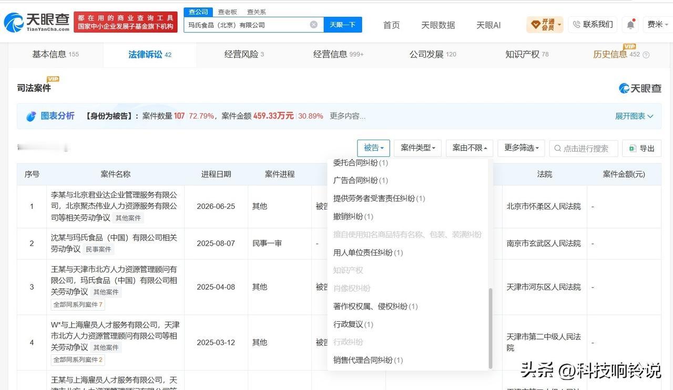Click the 进程日期 column header

(x=216, y=174)
